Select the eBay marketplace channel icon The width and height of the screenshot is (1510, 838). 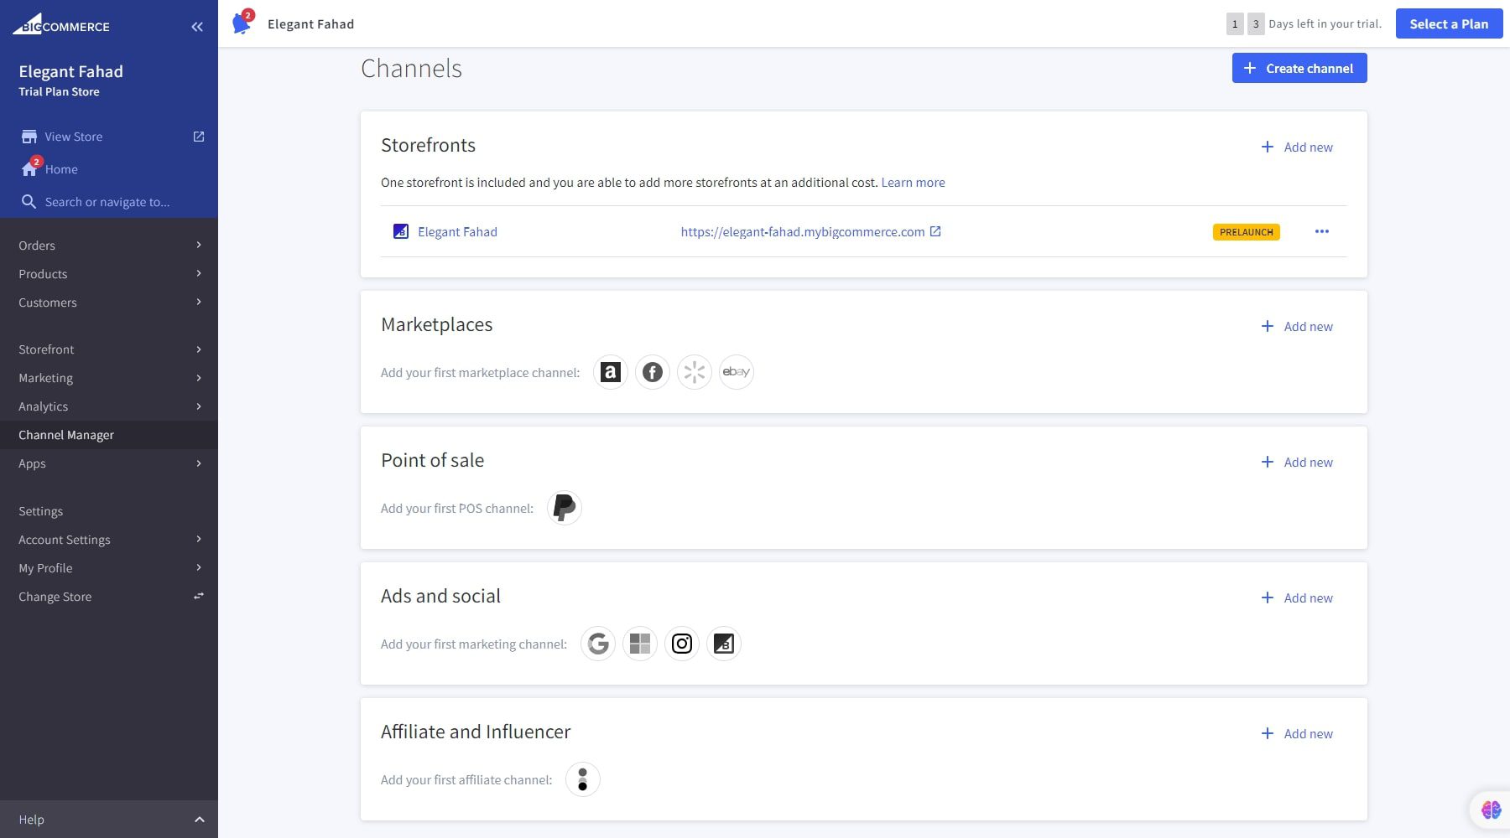click(x=736, y=371)
